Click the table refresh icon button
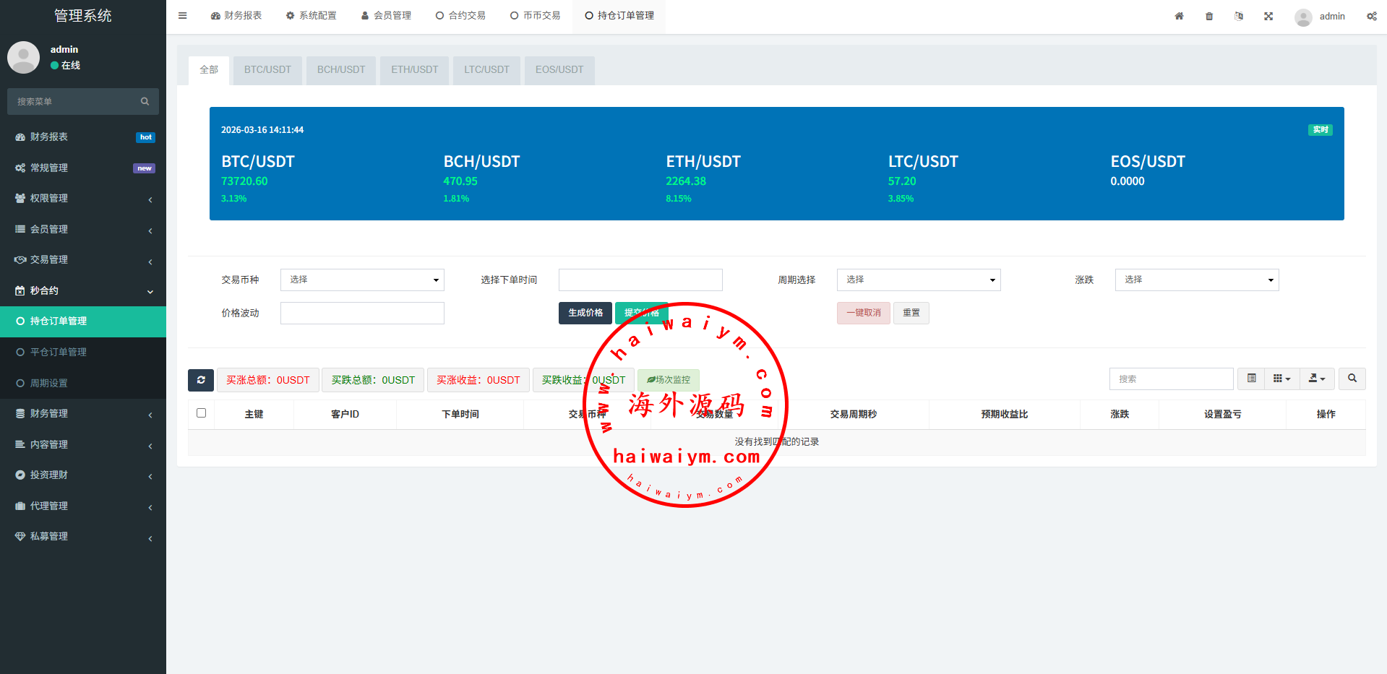This screenshot has width=1387, height=674. (201, 380)
